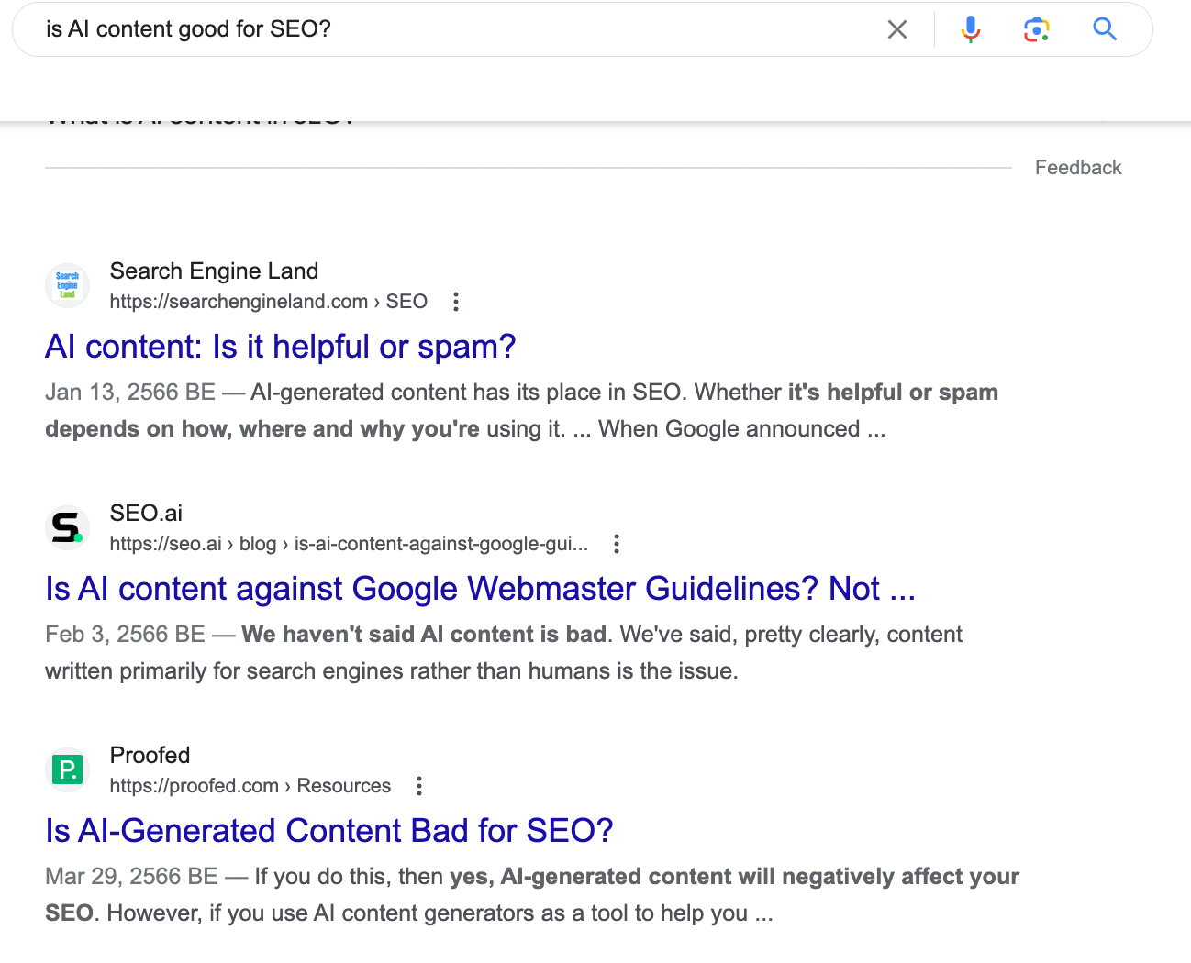This screenshot has width=1191, height=963.
Task: Open "Is AI content against Google Webmaster Guidelines?"
Action: point(480,589)
